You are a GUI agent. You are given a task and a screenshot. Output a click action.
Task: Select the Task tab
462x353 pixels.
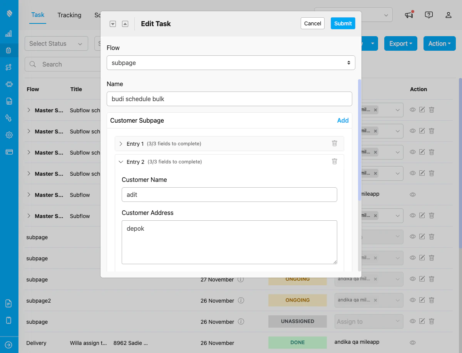pos(37,15)
